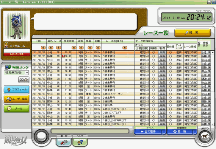Click the horse mascot avatar image
This screenshot has width=216, height=149.
point(17,26)
